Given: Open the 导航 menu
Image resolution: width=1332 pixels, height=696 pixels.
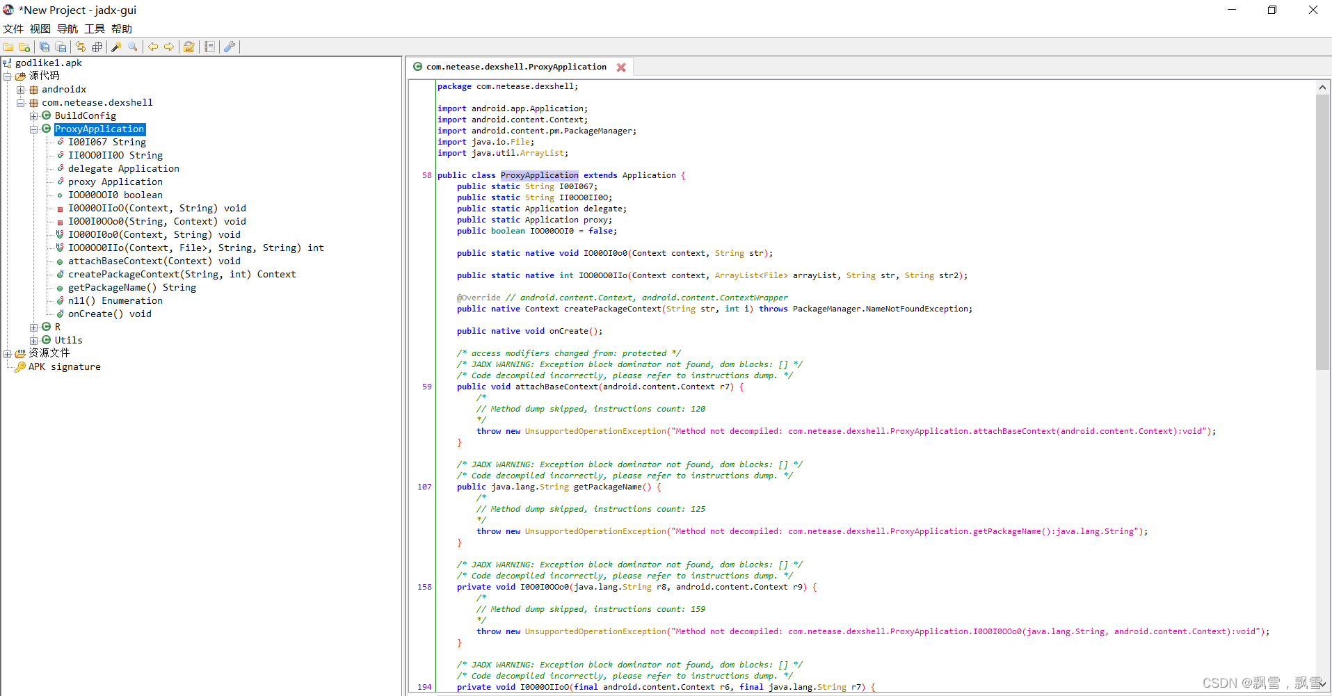Looking at the screenshot, I should click(x=67, y=29).
